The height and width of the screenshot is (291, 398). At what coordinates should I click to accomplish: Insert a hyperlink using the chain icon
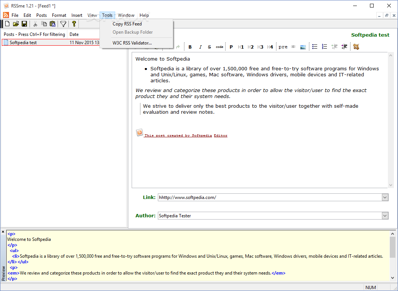293,47
